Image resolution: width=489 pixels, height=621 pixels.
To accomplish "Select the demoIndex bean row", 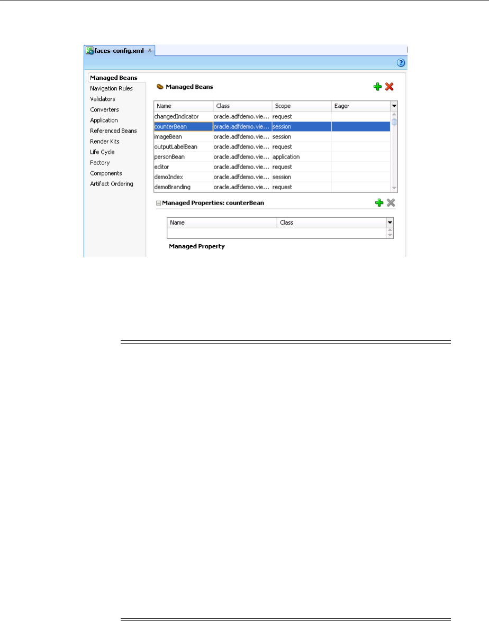I will tap(272, 177).
